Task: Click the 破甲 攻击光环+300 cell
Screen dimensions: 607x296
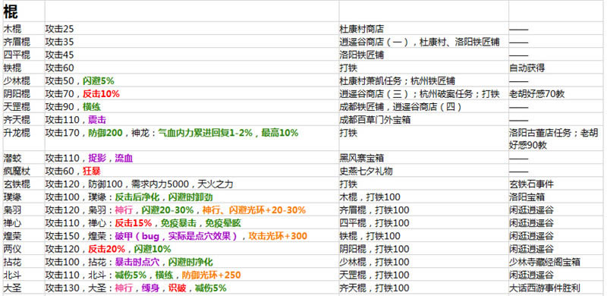Action: [192, 236]
